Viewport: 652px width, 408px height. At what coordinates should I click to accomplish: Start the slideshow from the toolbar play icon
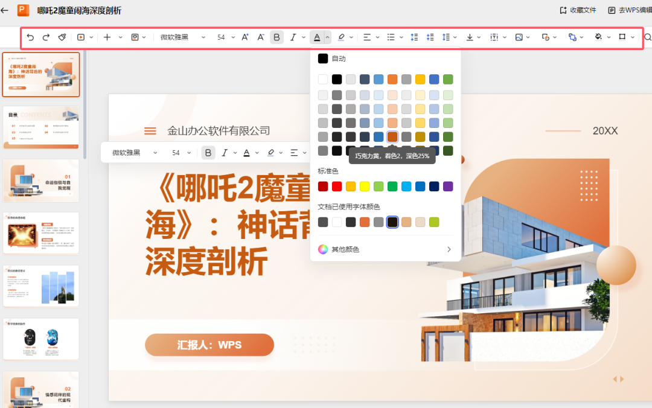pyautogui.click(x=81, y=37)
